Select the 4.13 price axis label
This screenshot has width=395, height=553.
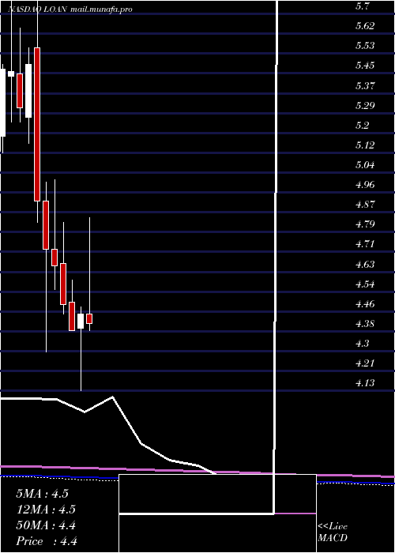365,382
